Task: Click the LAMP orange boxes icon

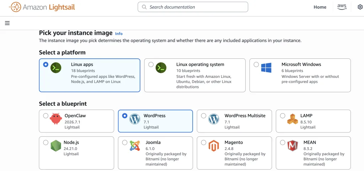Action: point(293,119)
